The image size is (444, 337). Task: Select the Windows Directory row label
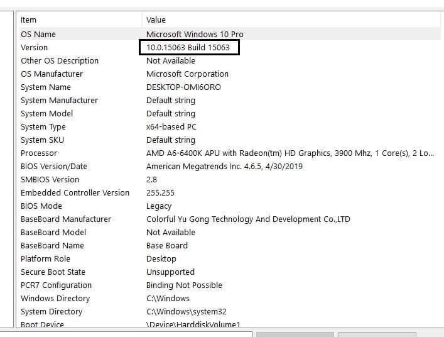[x=55, y=299]
